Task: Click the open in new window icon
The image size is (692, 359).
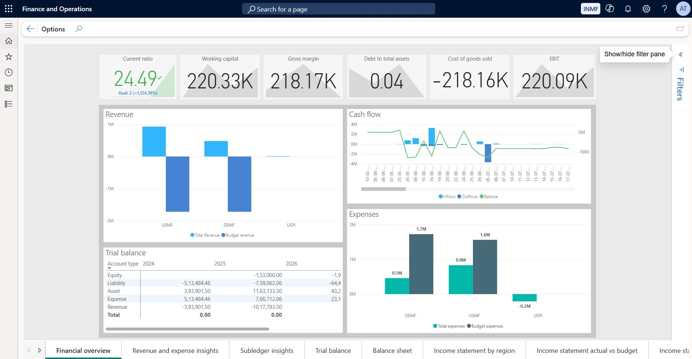Action: click(x=680, y=29)
